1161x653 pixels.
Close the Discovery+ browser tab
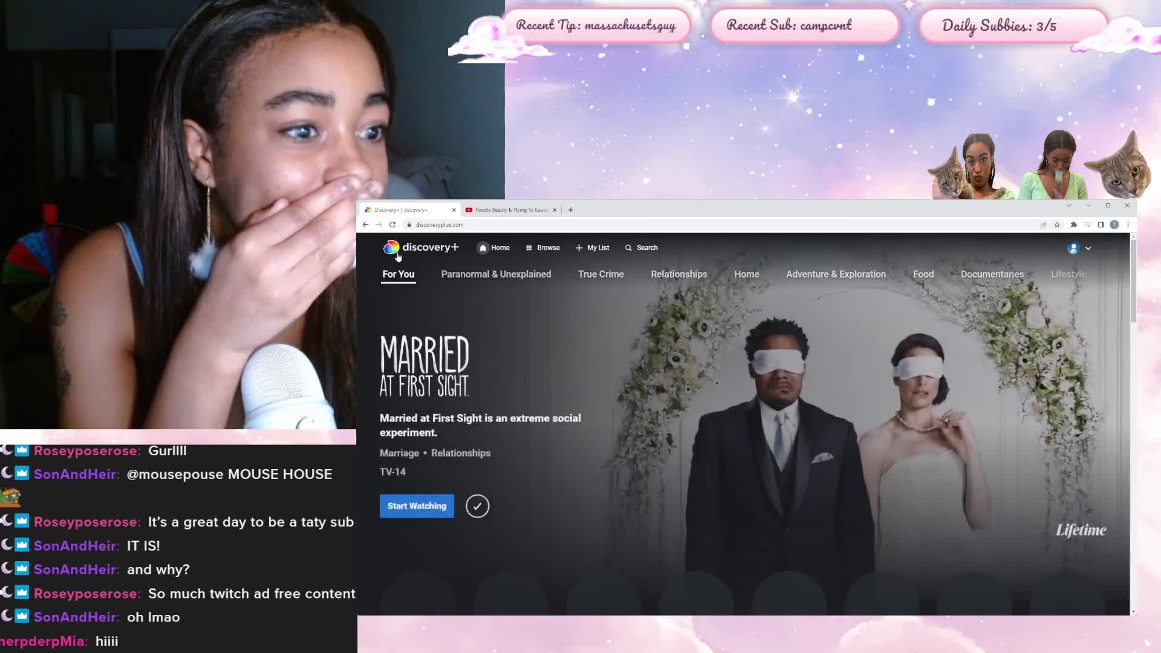pyautogui.click(x=454, y=210)
